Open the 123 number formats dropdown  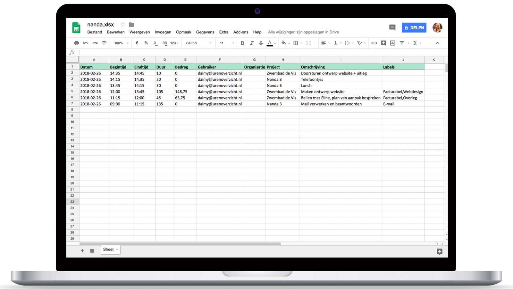coord(174,43)
